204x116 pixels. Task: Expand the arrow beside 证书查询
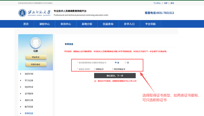[21, 94]
